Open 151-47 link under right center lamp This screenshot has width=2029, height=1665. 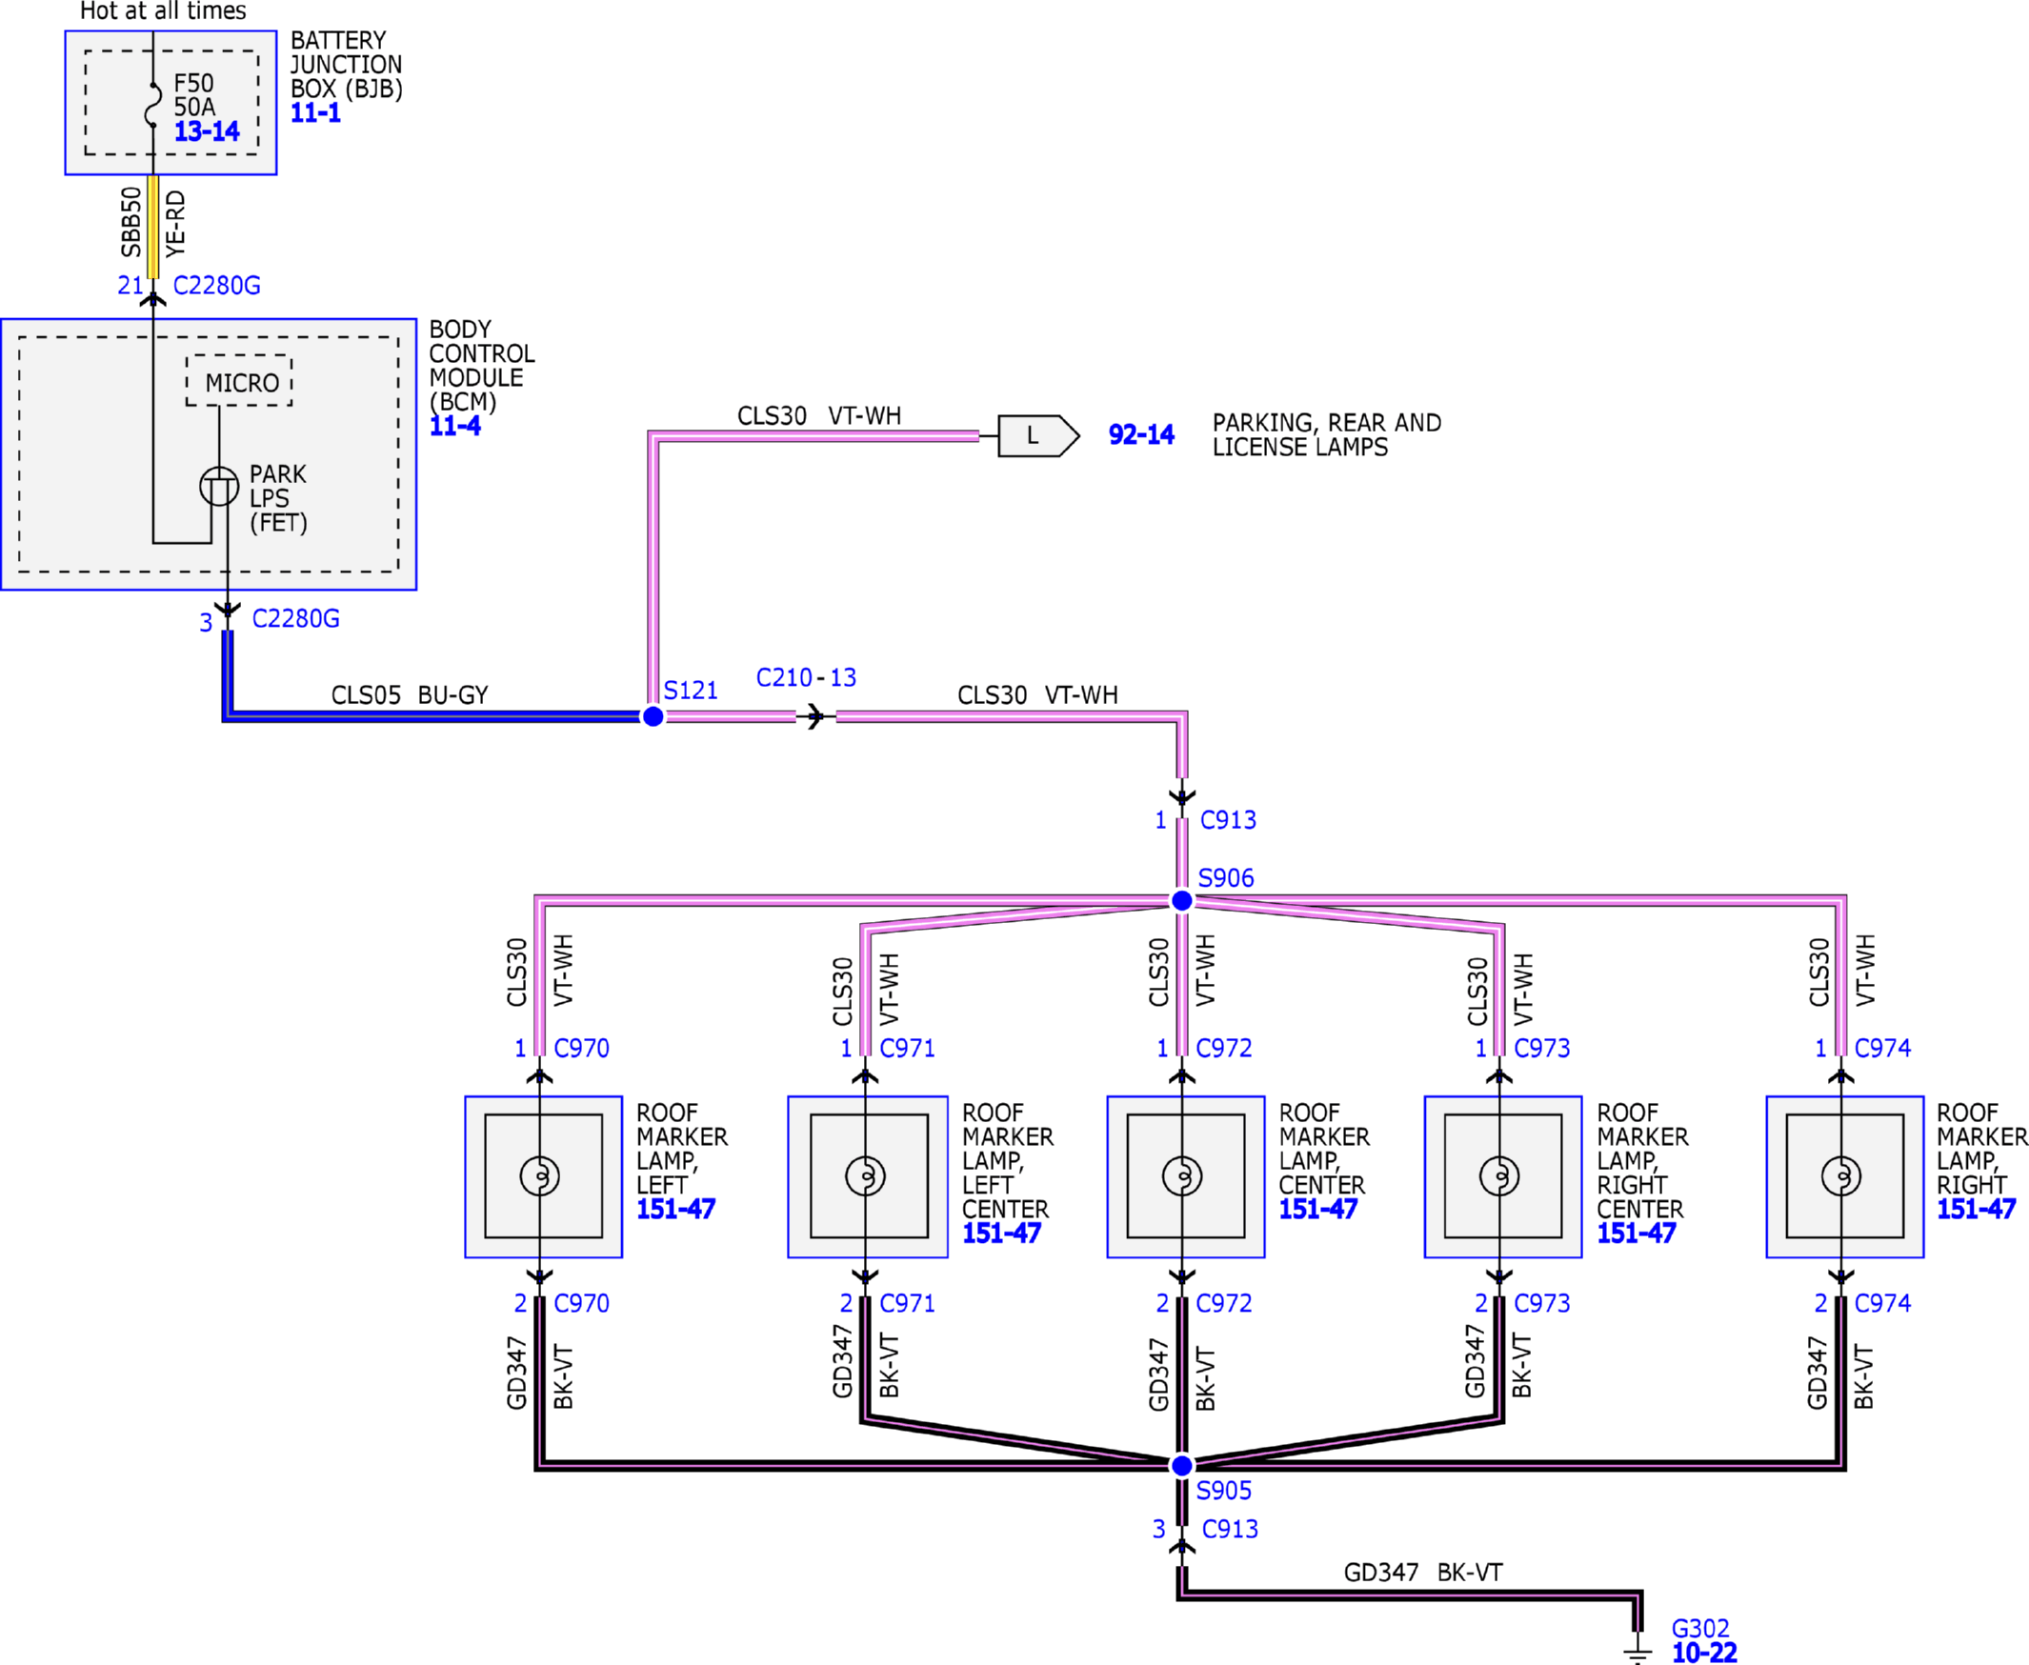1636,1234
